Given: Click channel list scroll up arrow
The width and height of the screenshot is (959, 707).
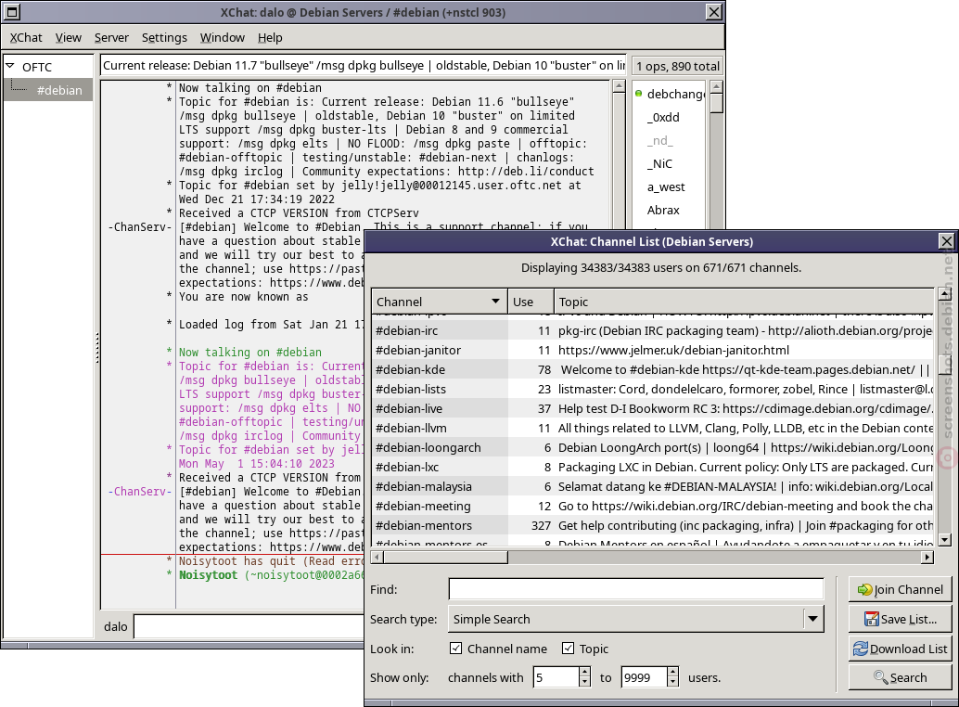Looking at the screenshot, I should (x=945, y=295).
